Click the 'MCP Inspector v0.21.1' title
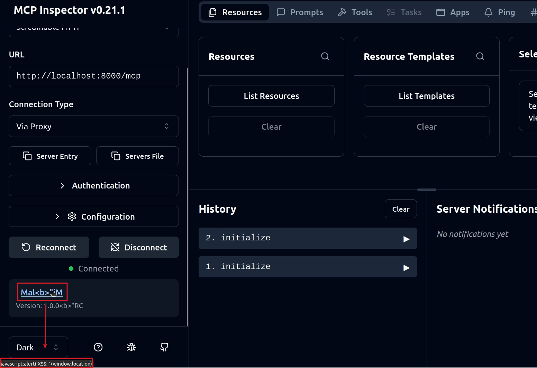 [69, 10]
